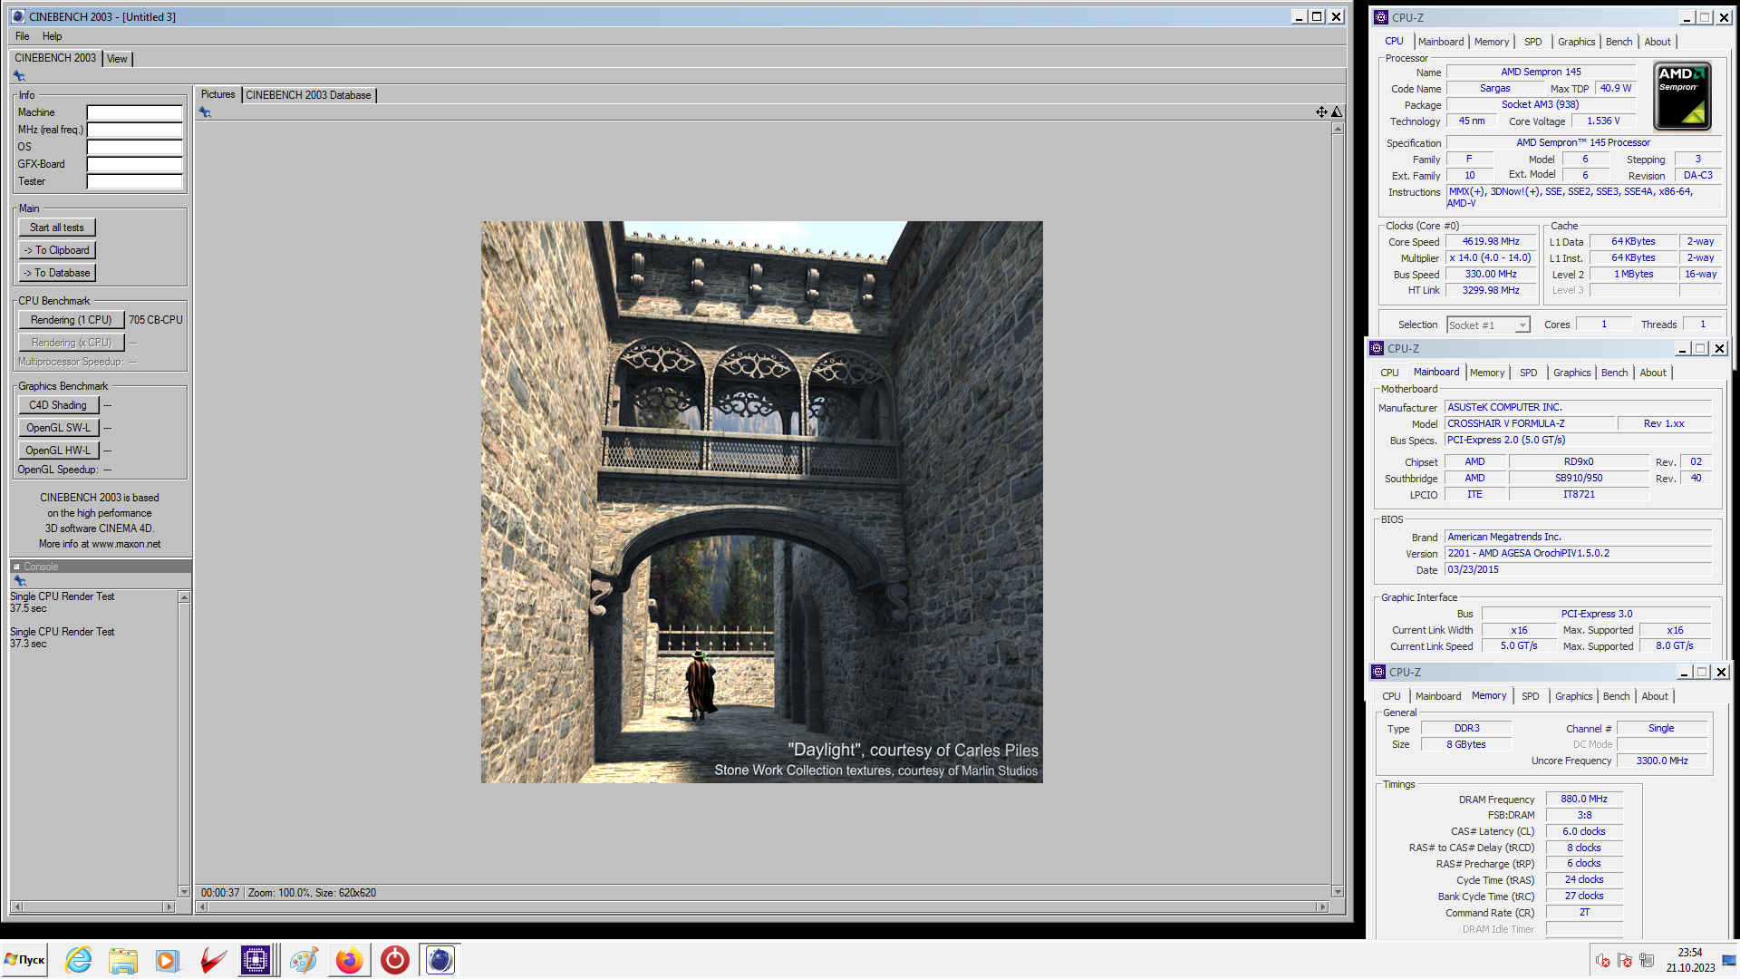Click the picture view scrollbar up arrow
1740x979 pixels.
point(1338,129)
